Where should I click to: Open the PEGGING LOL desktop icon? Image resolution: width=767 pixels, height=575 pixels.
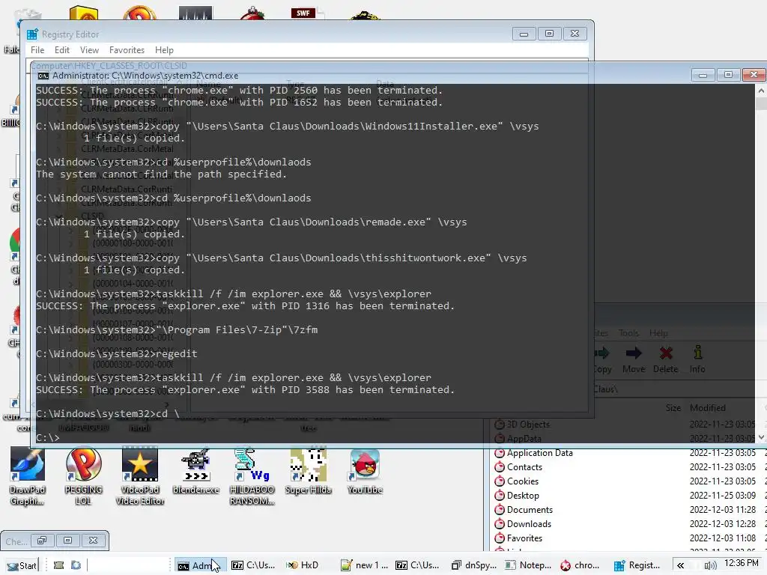[x=84, y=476]
